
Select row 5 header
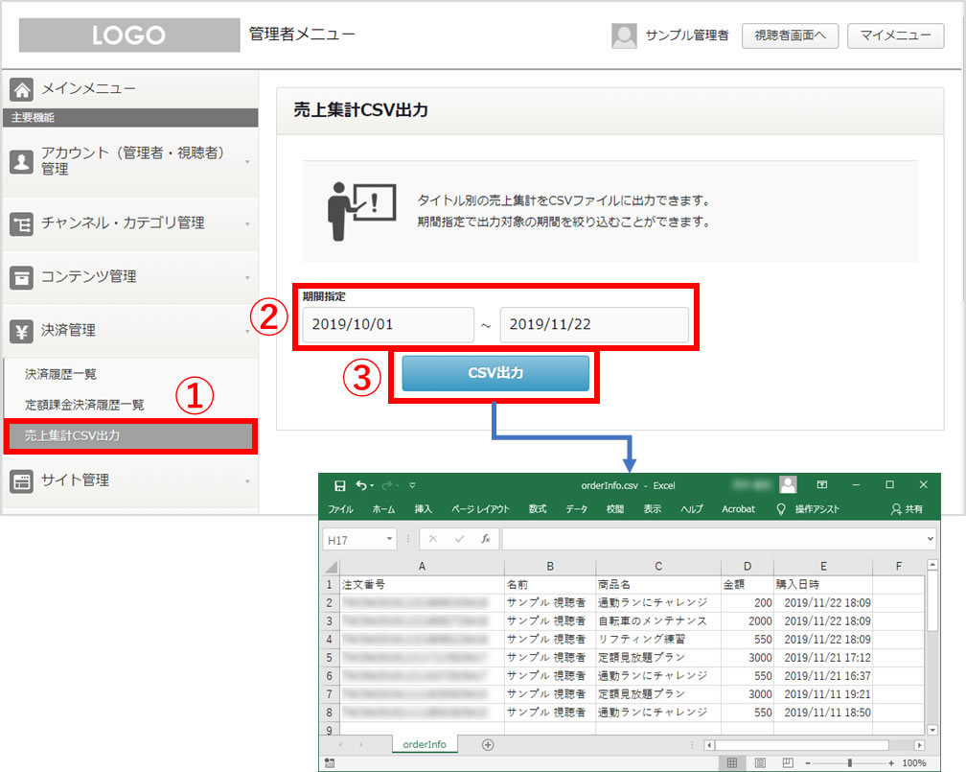pos(330,658)
